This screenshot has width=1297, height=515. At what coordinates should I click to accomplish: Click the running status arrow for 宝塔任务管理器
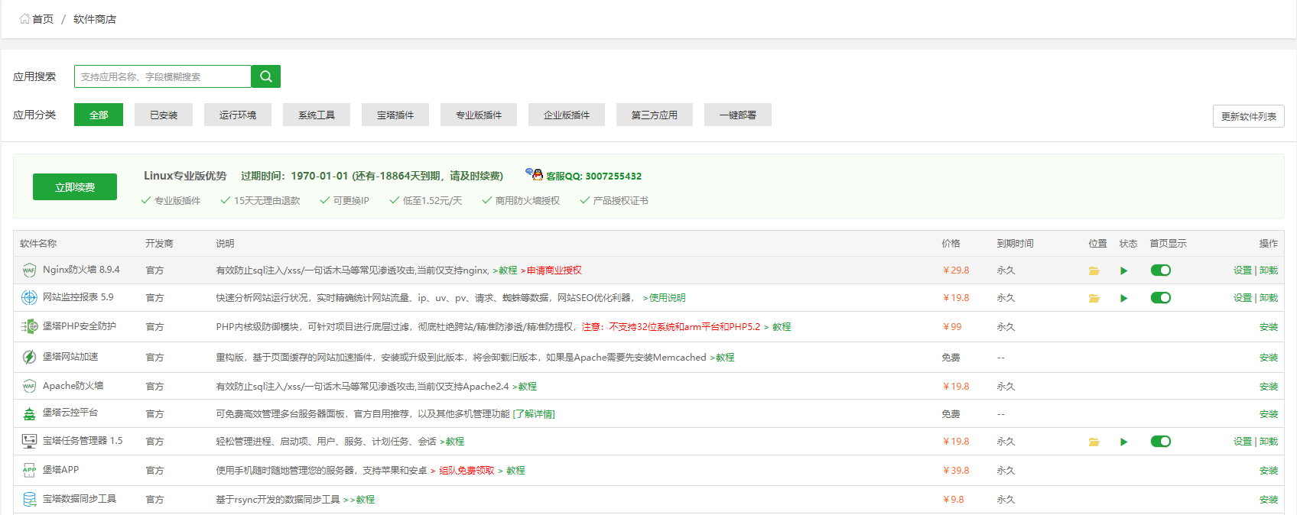point(1123,442)
